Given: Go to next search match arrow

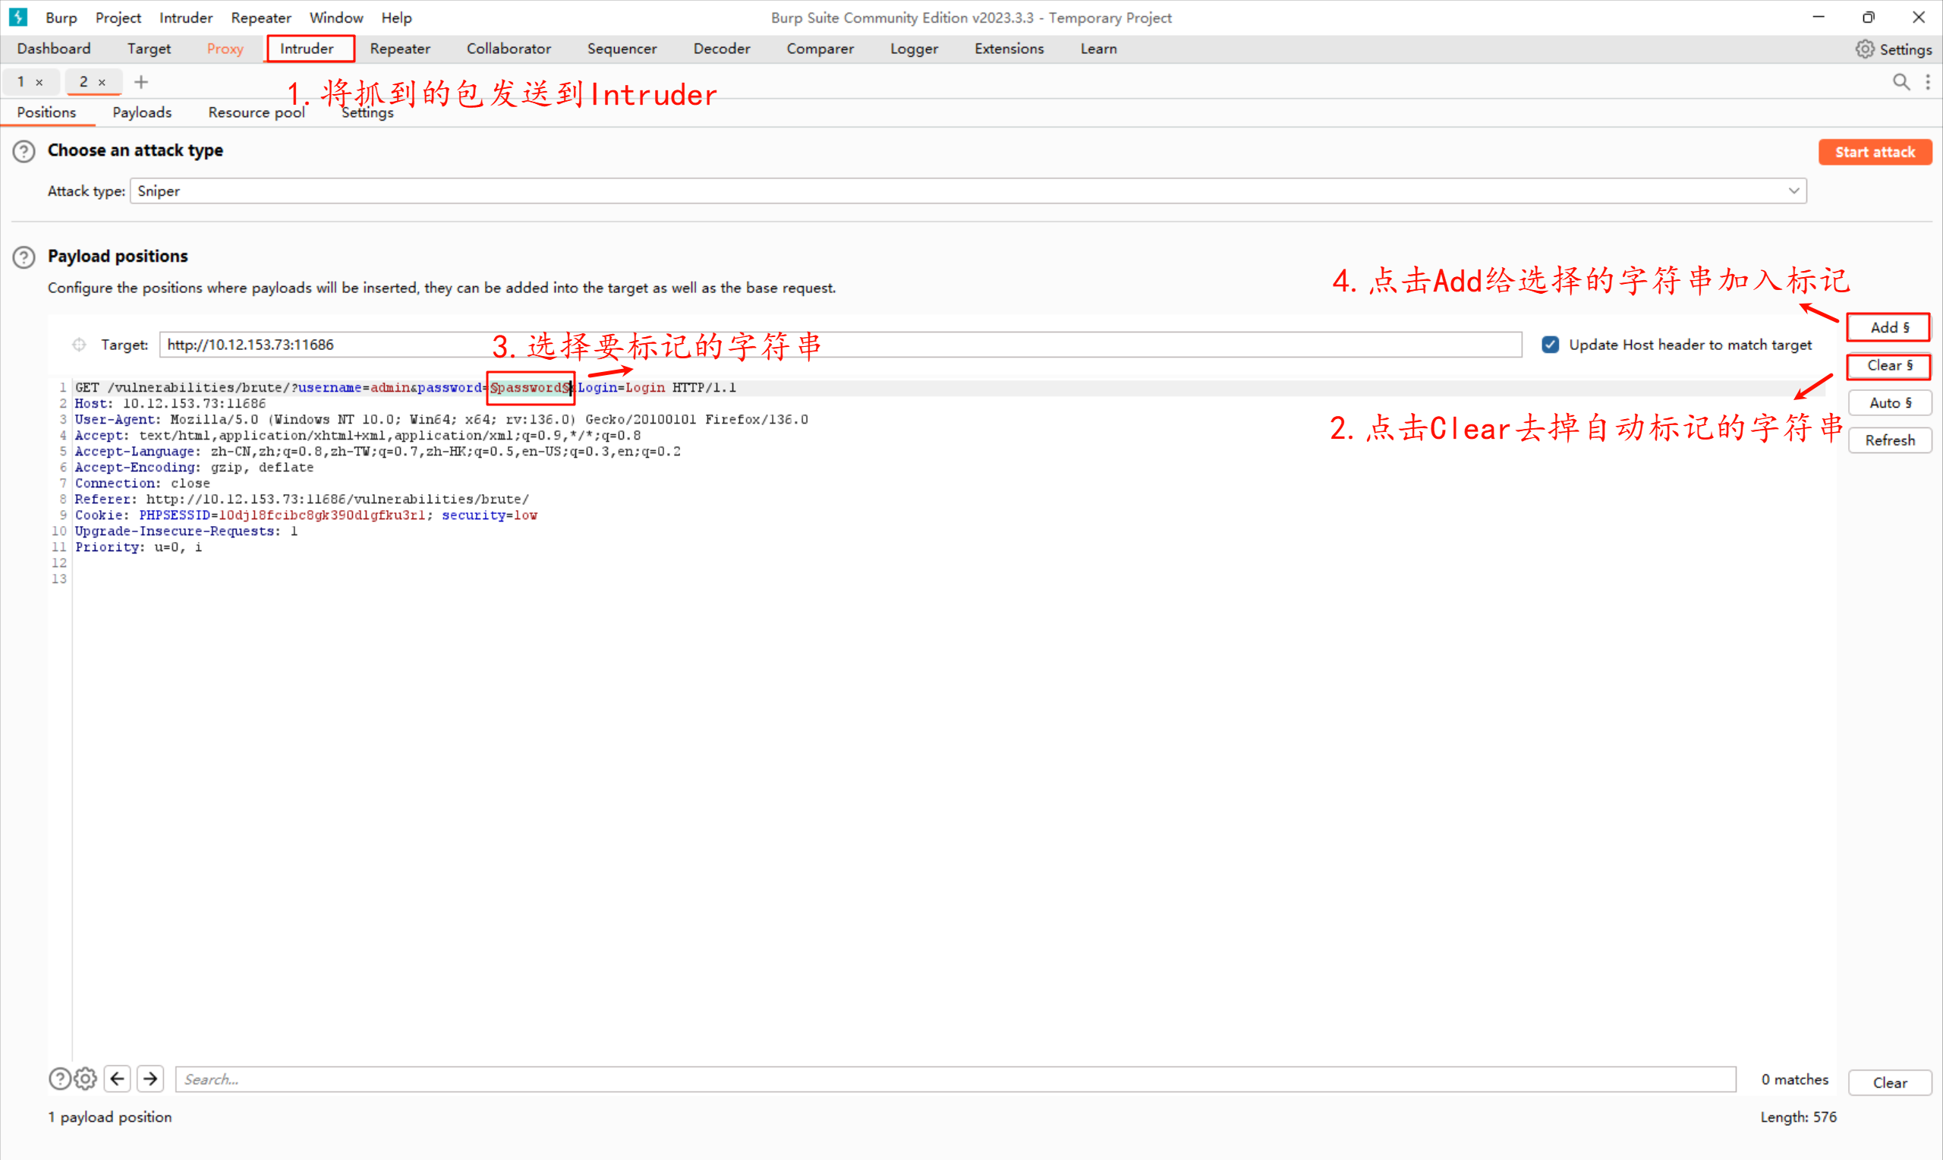Looking at the screenshot, I should tap(151, 1079).
